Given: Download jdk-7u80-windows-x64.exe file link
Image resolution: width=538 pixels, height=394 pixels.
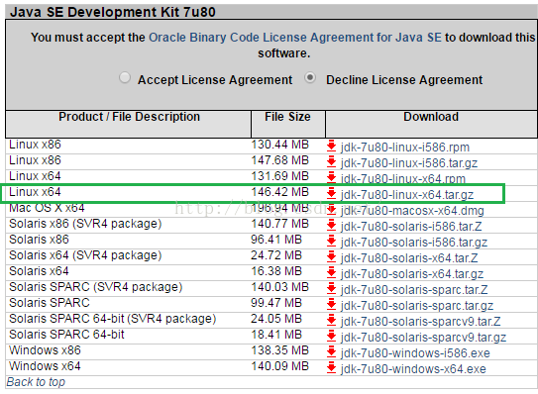Looking at the screenshot, I should pos(413,369).
